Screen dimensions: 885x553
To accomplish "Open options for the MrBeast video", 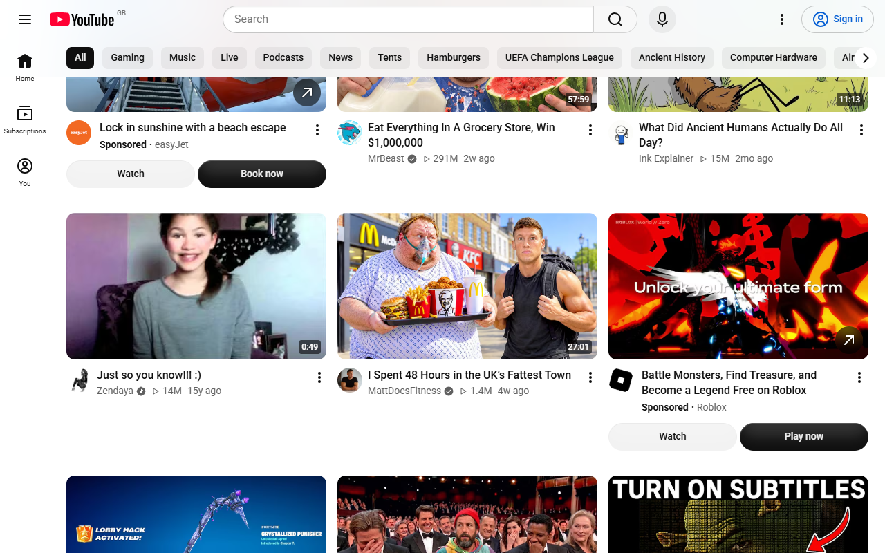I will [590, 130].
